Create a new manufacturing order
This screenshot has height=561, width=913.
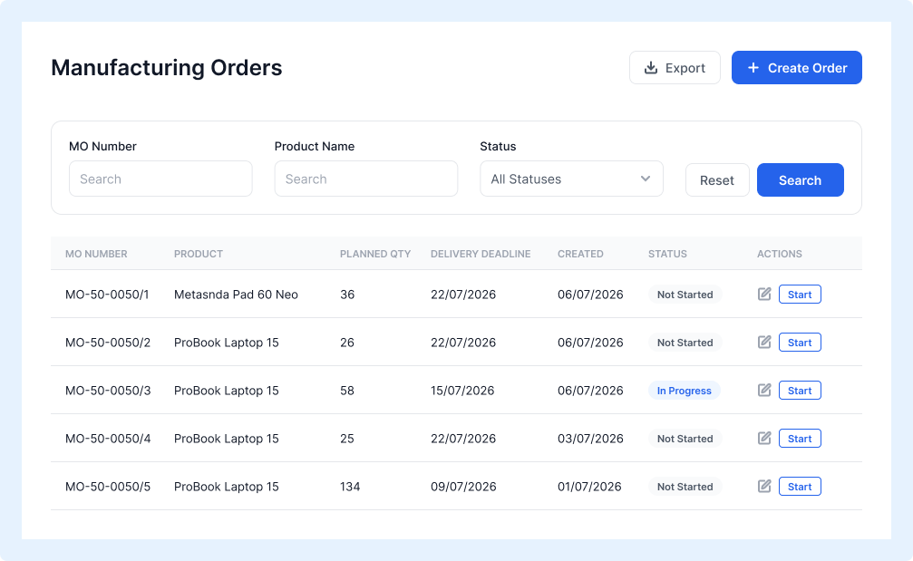tap(797, 67)
